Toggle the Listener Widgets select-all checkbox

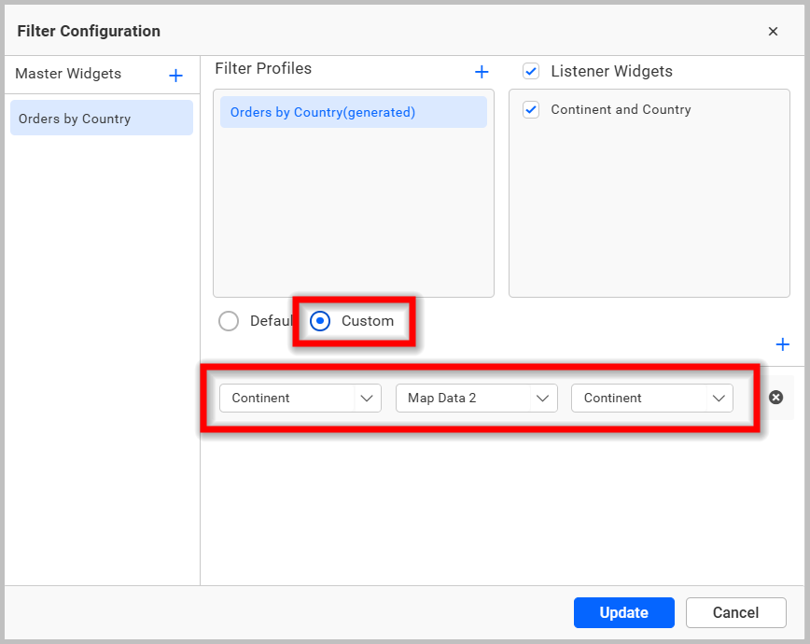[x=531, y=72]
